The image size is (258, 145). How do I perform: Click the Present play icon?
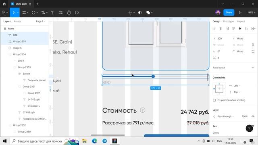click(x=240, y=12)
